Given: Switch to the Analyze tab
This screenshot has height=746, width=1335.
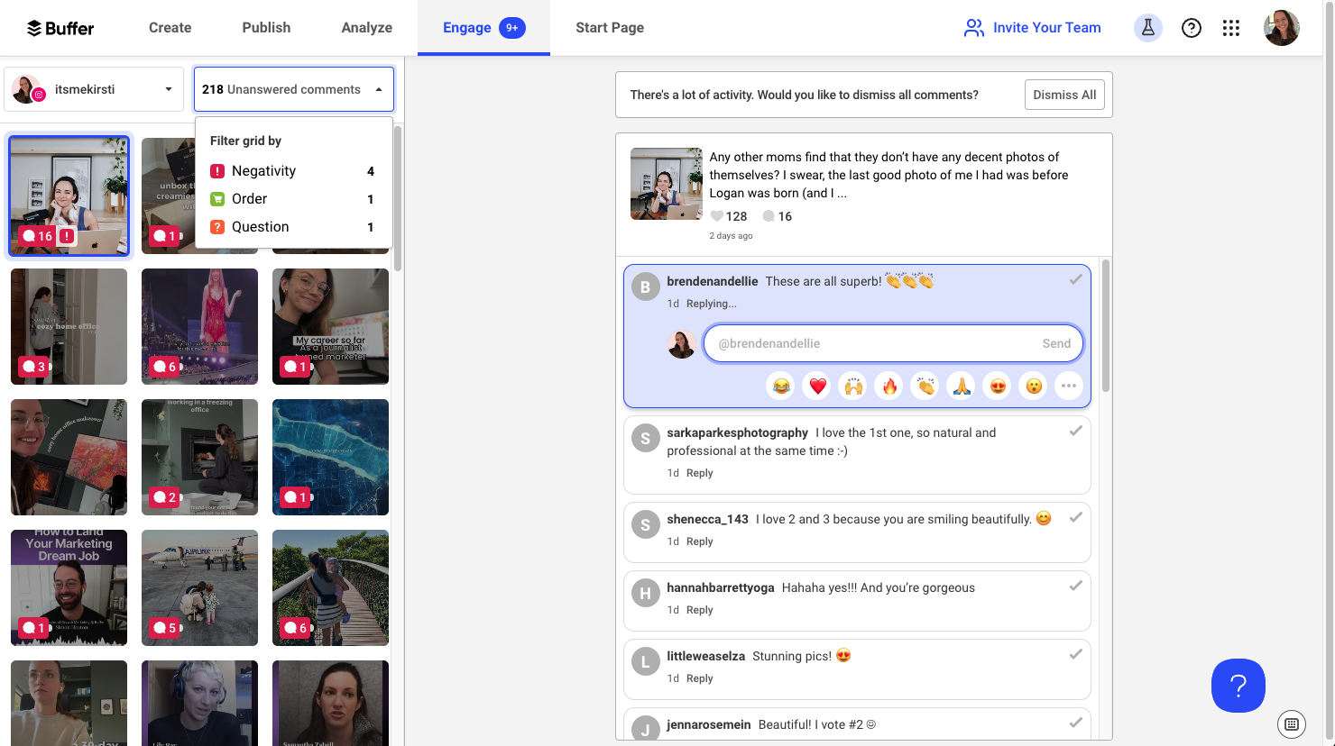Looking at the screenshot, I should click(x=366, y=28).
